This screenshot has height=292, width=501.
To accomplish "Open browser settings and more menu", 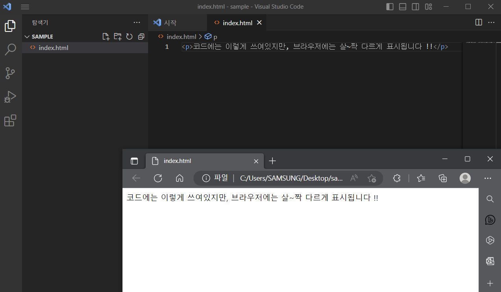I will tap(488, 178).
